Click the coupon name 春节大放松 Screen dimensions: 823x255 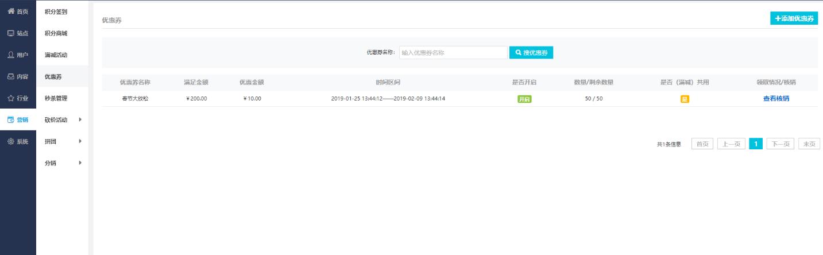coord(135,98)
